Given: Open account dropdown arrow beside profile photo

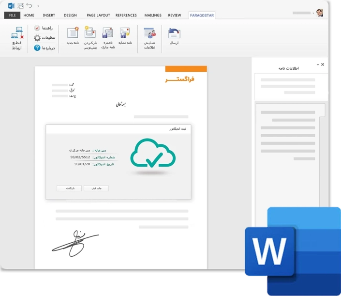Looking at the screenshot, I should [x=313, y=13].
